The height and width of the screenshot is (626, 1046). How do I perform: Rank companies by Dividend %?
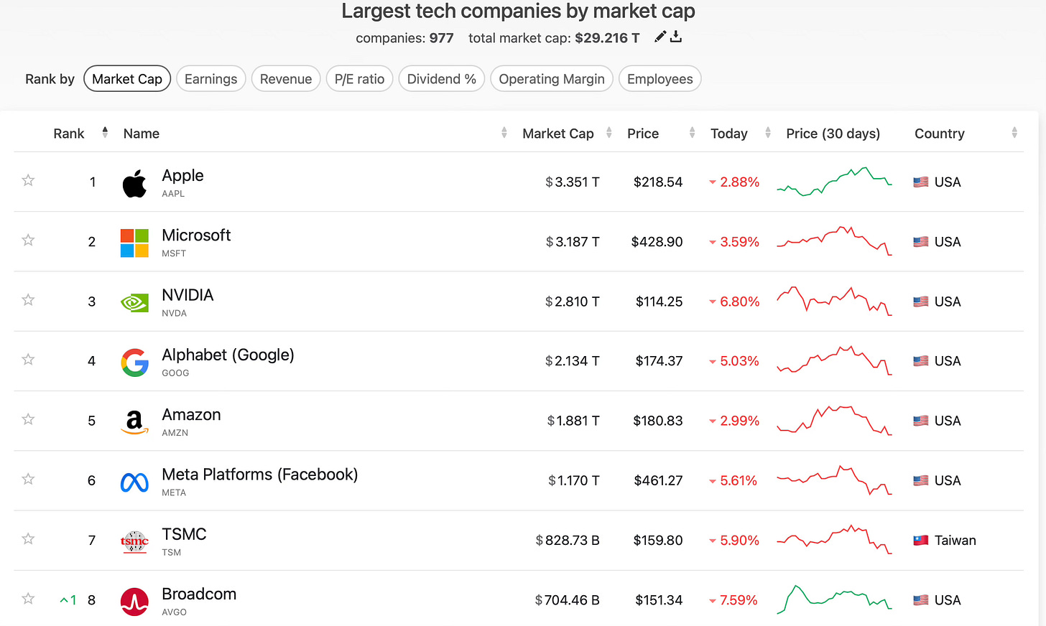442,79
